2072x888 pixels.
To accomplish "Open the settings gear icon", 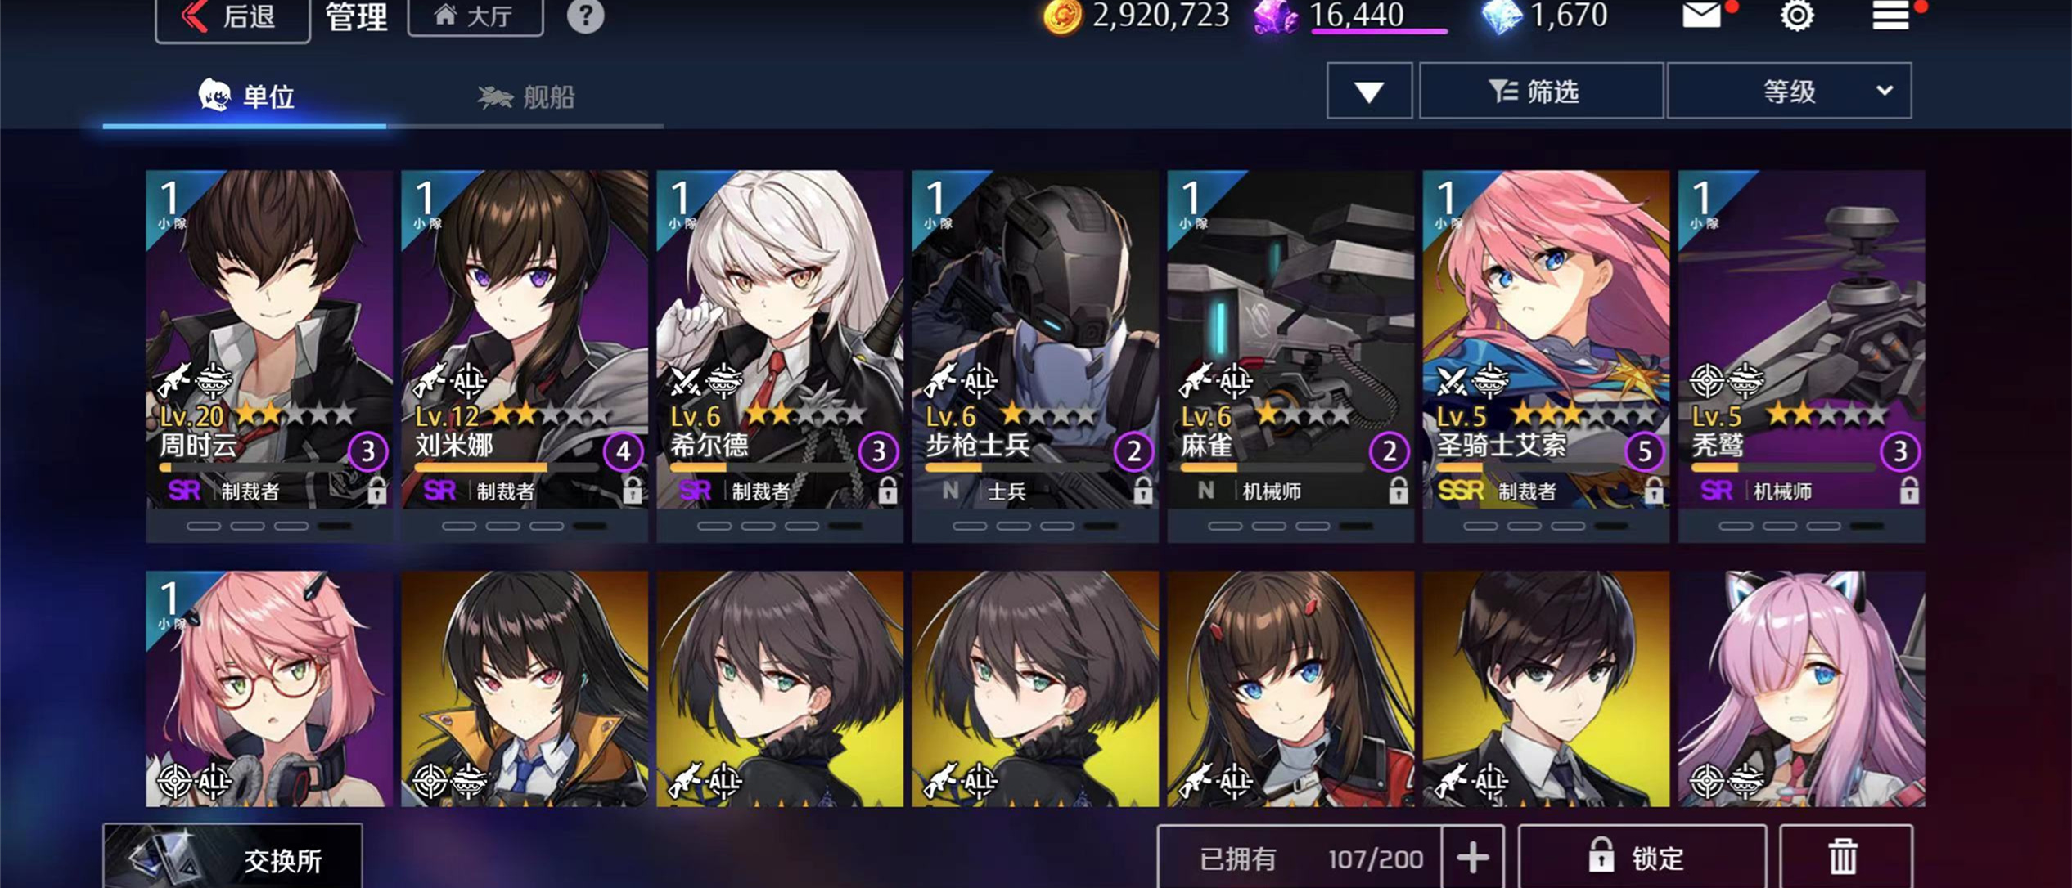I will click(x=1796, y=15).
